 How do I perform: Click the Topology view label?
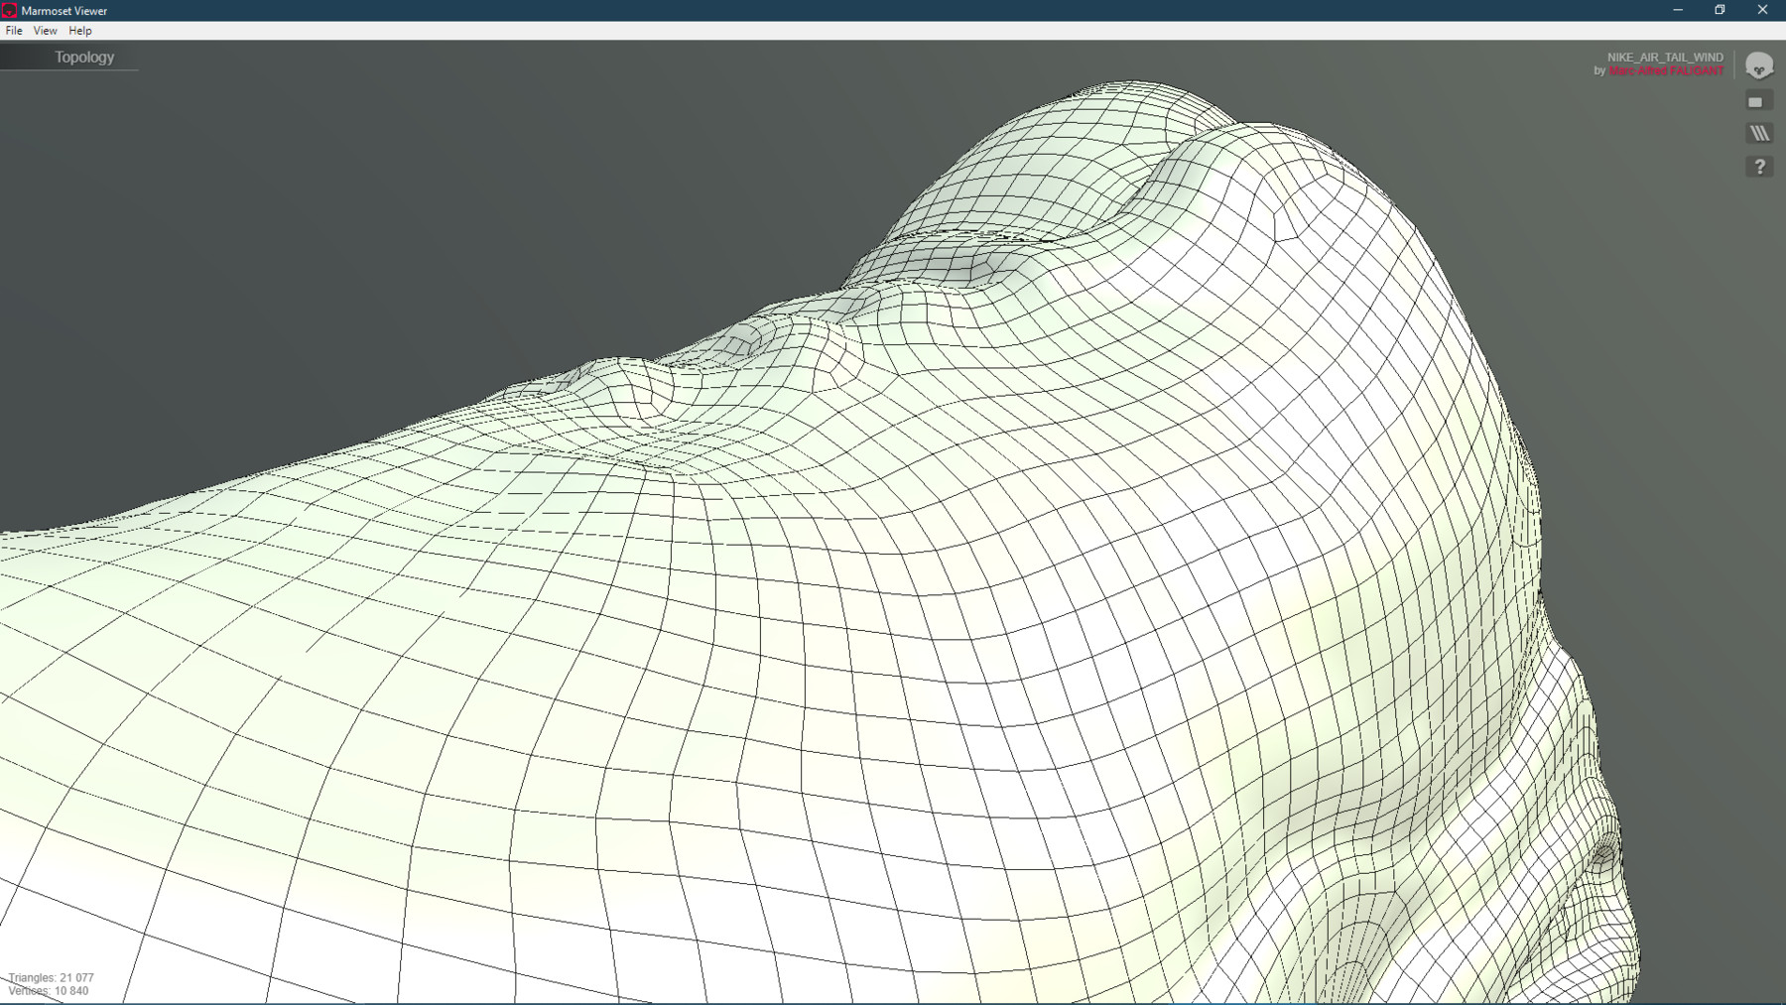pos(84,58)
